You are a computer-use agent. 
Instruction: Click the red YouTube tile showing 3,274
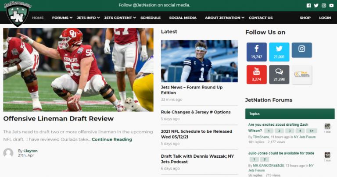[256, 74]
